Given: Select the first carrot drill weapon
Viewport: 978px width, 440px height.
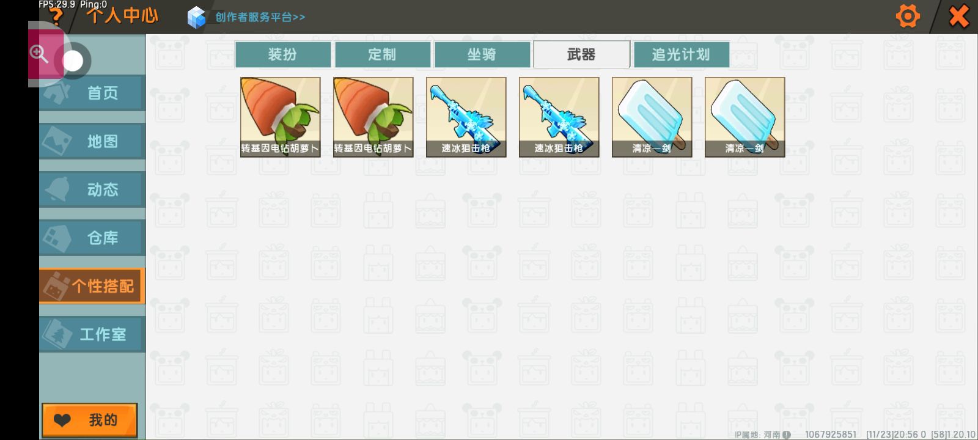Looking at the screenshot, I should coord(281,117).
